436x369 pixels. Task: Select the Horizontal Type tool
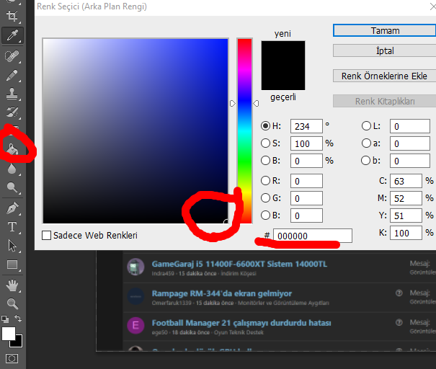click(x=12, y=227)
